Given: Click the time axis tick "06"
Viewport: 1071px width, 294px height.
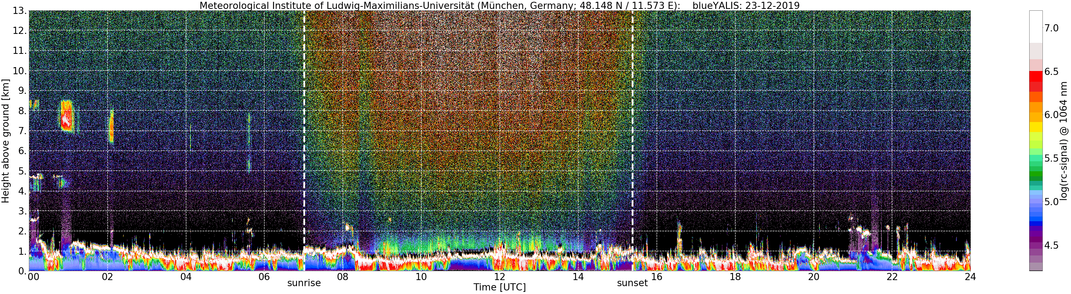Looking at the screenshot, I should [264, 277].
